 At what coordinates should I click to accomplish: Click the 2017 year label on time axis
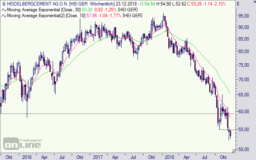pos(98,157)
